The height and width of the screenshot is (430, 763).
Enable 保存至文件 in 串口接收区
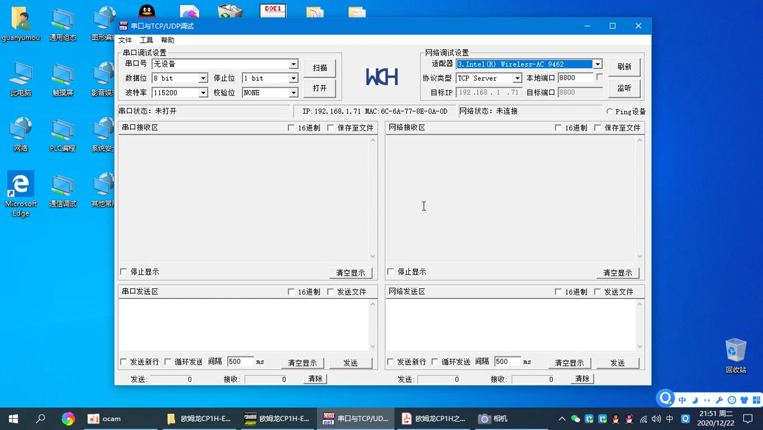[x=330, y=127]
